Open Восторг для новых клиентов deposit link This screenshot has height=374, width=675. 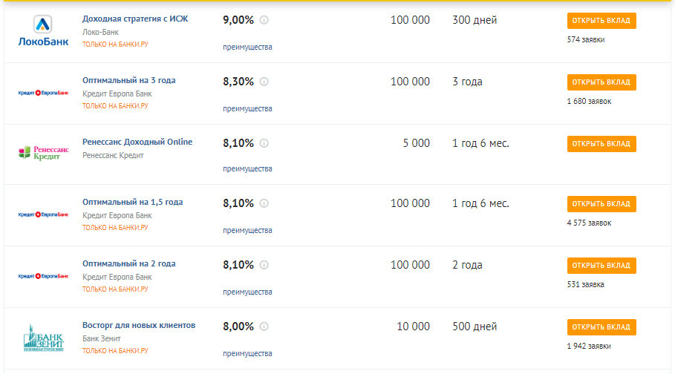tap(139, 325)
